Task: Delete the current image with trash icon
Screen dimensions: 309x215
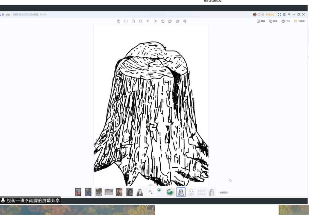Action: [177, 21]
